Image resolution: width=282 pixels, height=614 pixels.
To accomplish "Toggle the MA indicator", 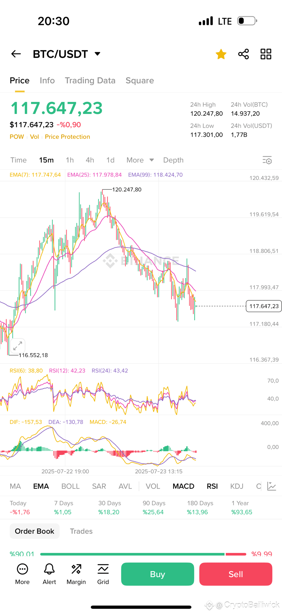I will coord(15,486).
